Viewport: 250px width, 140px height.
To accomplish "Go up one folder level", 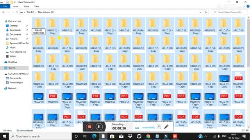I will click(x=17, y=12).
